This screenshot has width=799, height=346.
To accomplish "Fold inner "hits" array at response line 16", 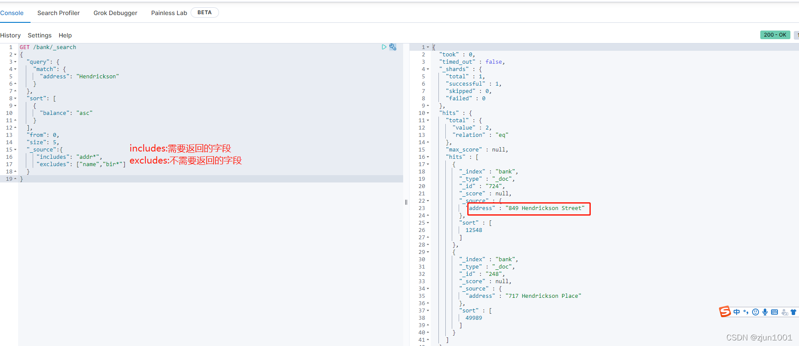I will (428, 157).
